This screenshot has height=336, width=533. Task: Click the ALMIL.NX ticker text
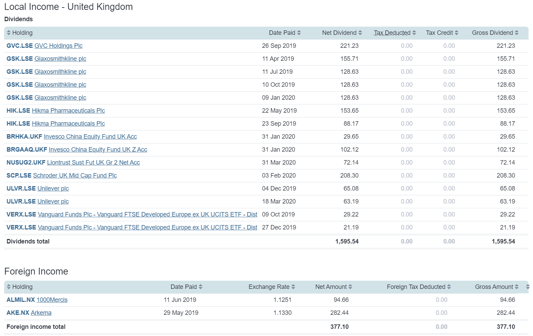pyautogui.click(x=21, y=300)
